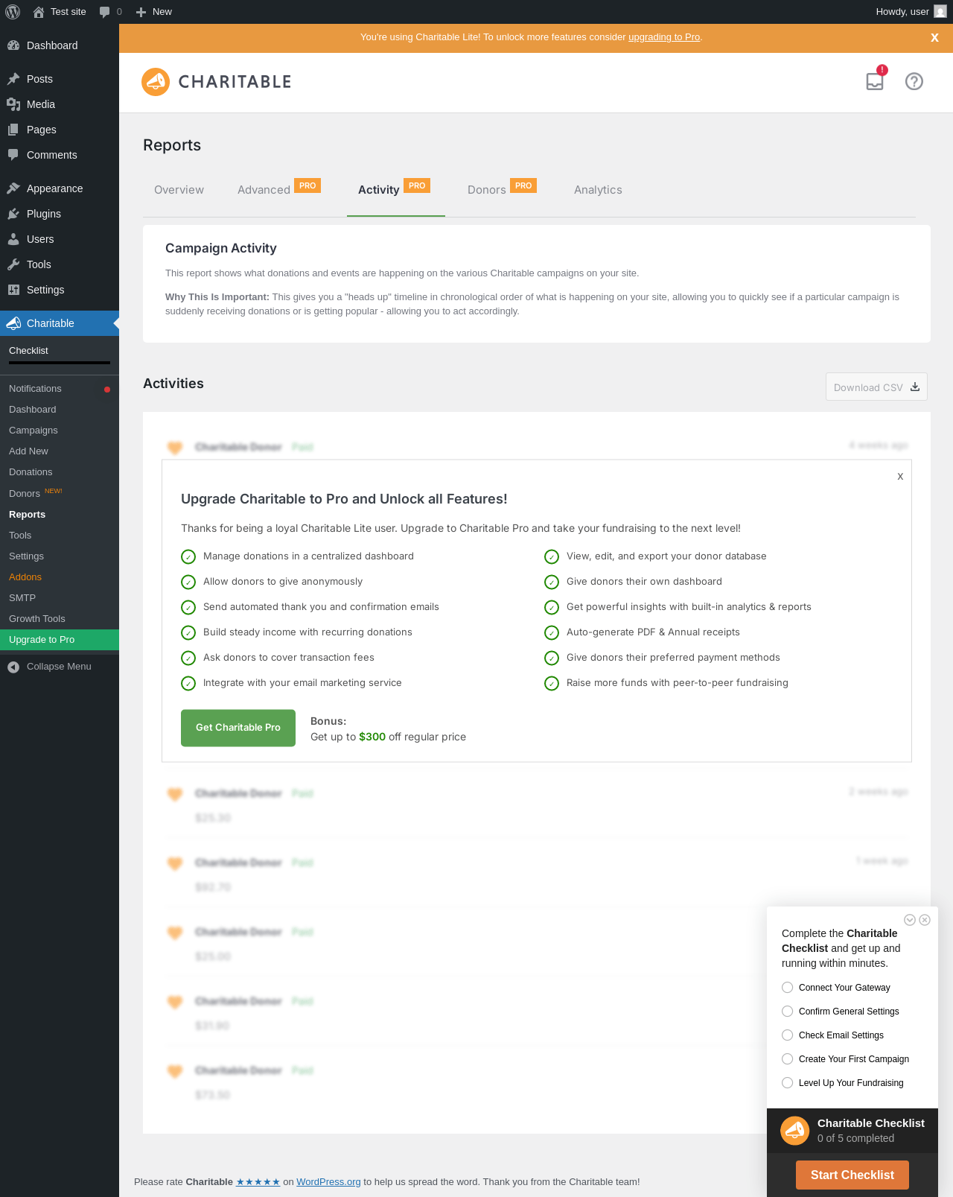Check Level Up Your Fundraising item
The image size is (953, 1197).
[787, 1083]
